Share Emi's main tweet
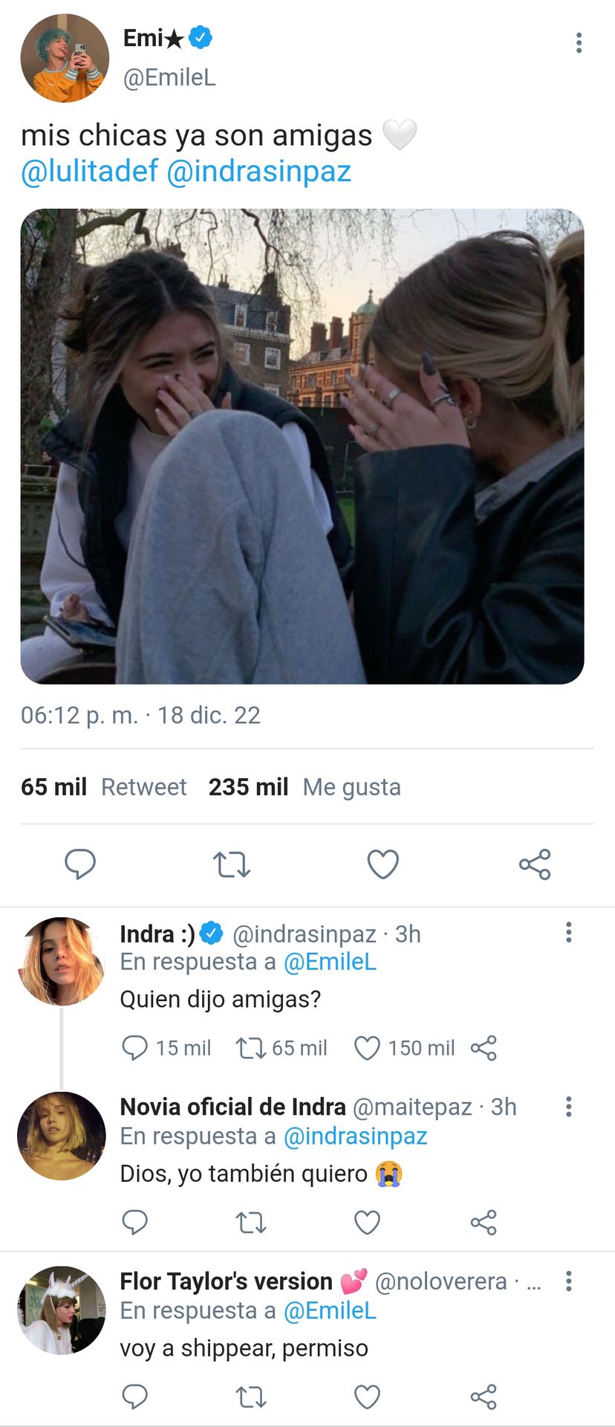The height and width of the screenshot is (1427, 615). coord(535,864)
